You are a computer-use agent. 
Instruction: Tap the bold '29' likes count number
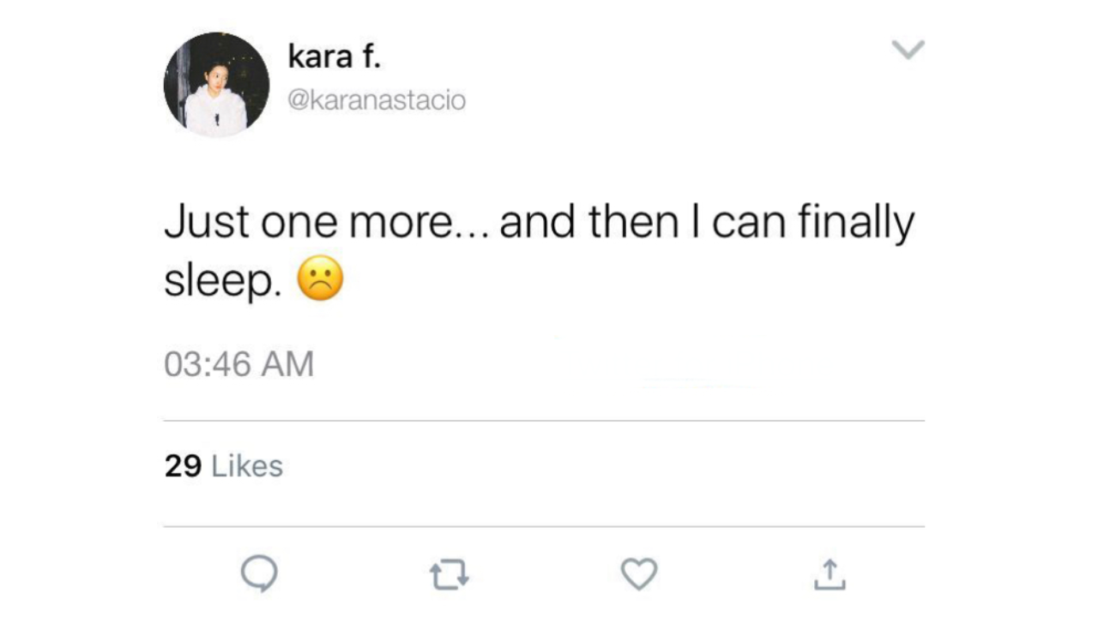pos(183,466)
